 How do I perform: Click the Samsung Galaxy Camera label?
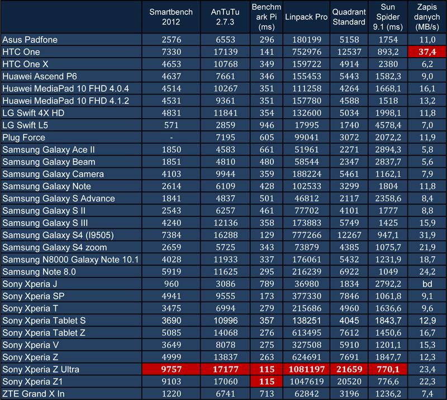point(53,174)
